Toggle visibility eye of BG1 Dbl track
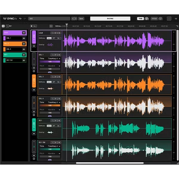 pyautogui.click(x=24, y=60)
